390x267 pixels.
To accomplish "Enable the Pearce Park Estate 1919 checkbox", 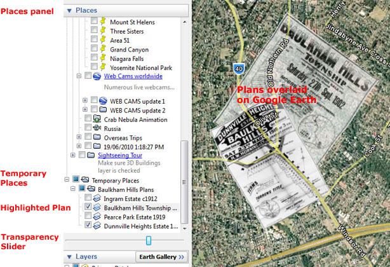I will click(x=88, y=216).
